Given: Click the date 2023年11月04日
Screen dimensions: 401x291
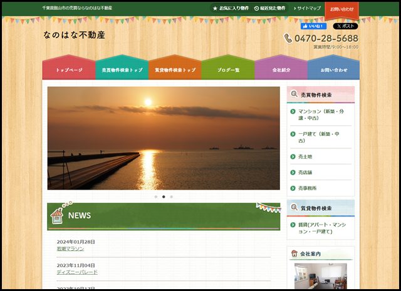Looking at the screenshot, I should point(76,265).
